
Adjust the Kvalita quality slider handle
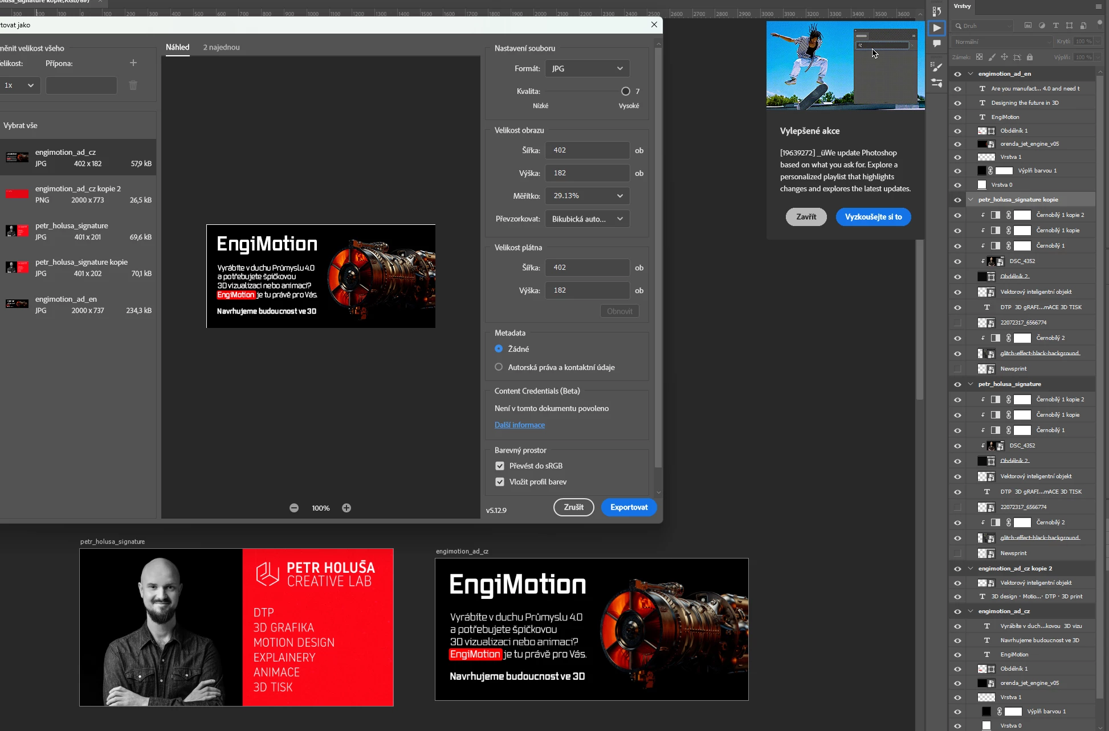click(625, 91)
